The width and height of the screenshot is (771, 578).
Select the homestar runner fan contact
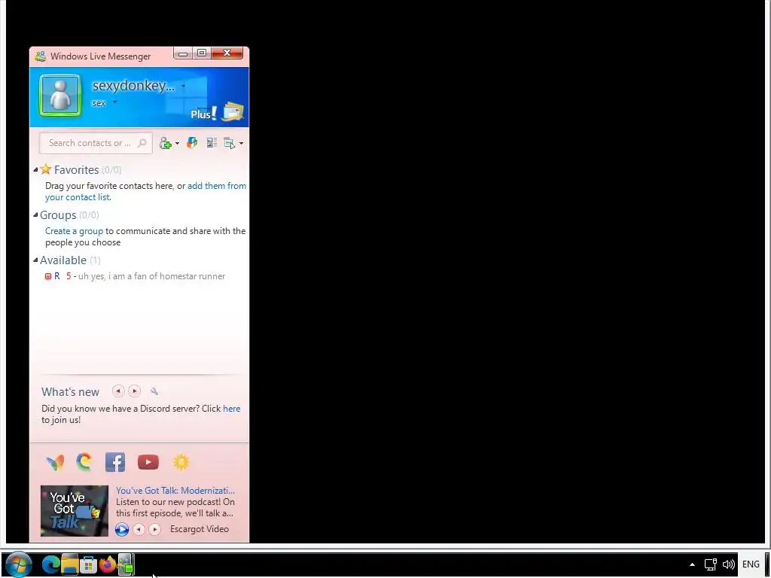pyautogui.click(x=135, y=276)
